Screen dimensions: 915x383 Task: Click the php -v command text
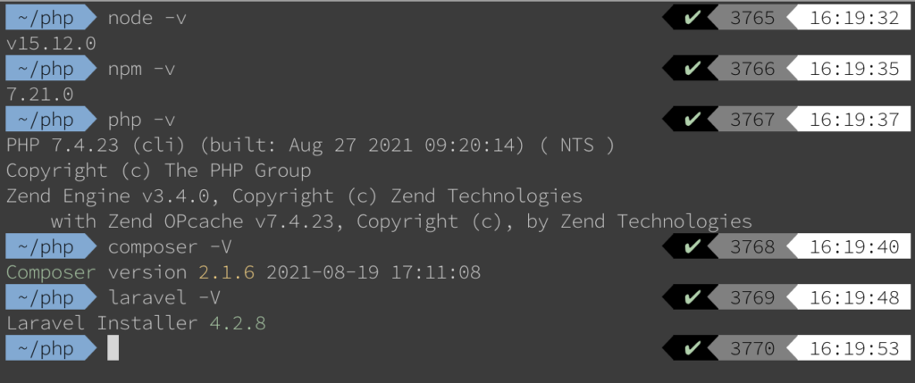pos(141,120)
